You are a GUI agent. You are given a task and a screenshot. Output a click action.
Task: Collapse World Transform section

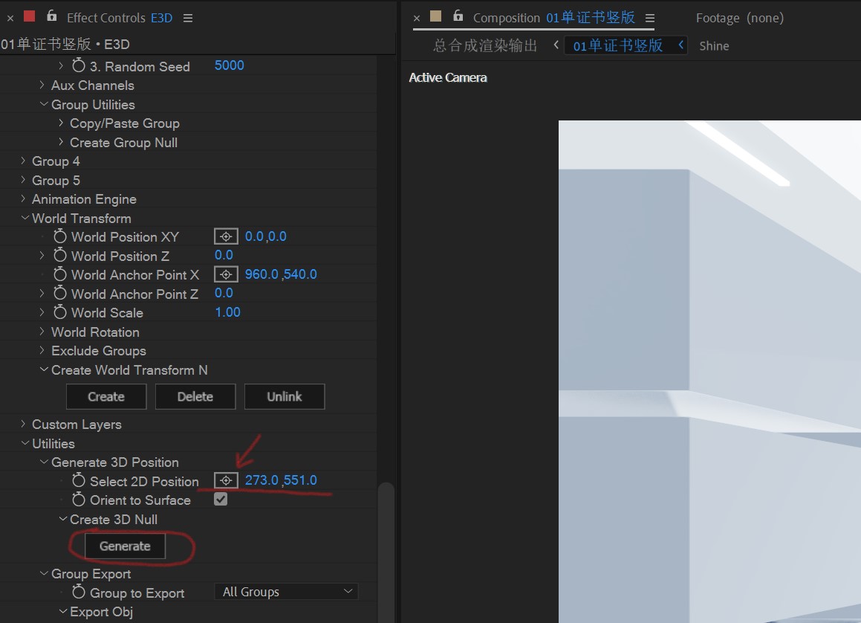[x=25, y=218]
